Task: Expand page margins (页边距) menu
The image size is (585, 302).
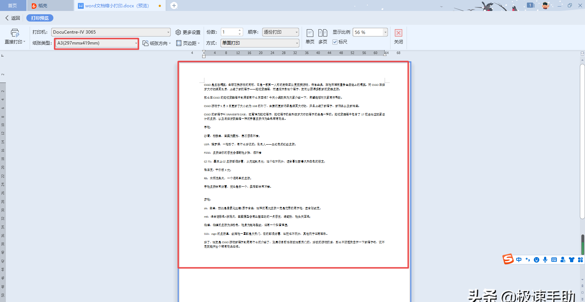Action: [x=188, y=43]
